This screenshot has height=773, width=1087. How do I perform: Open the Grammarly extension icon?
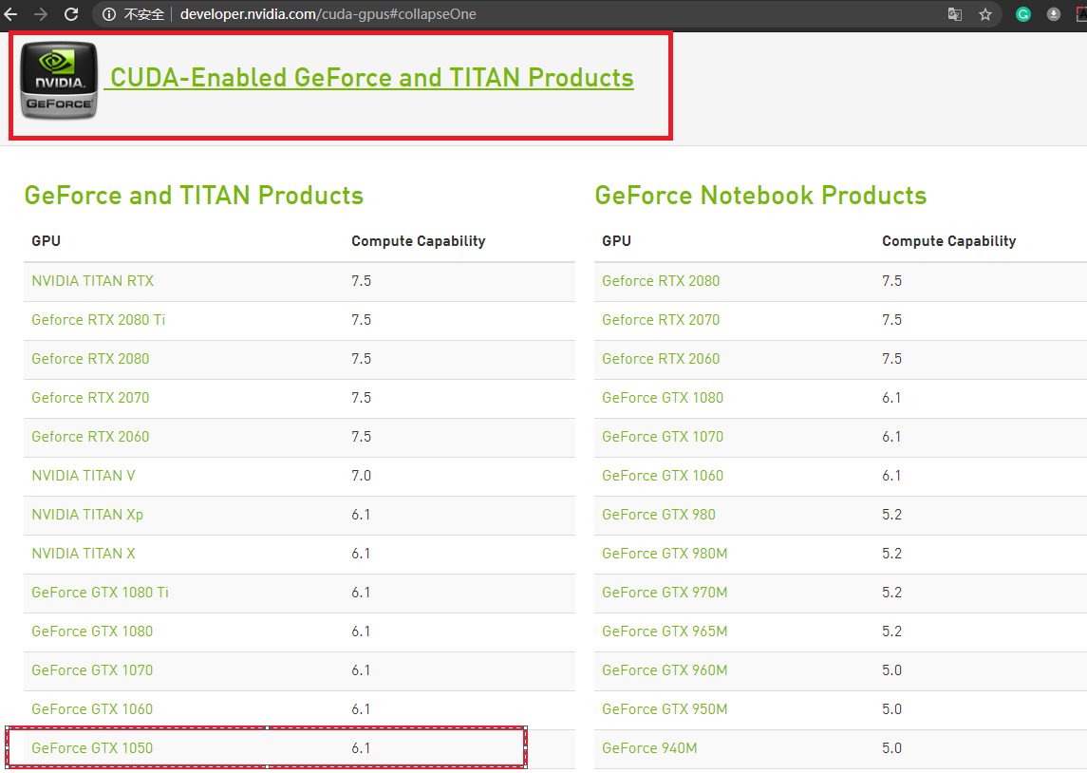(1023, 14)
